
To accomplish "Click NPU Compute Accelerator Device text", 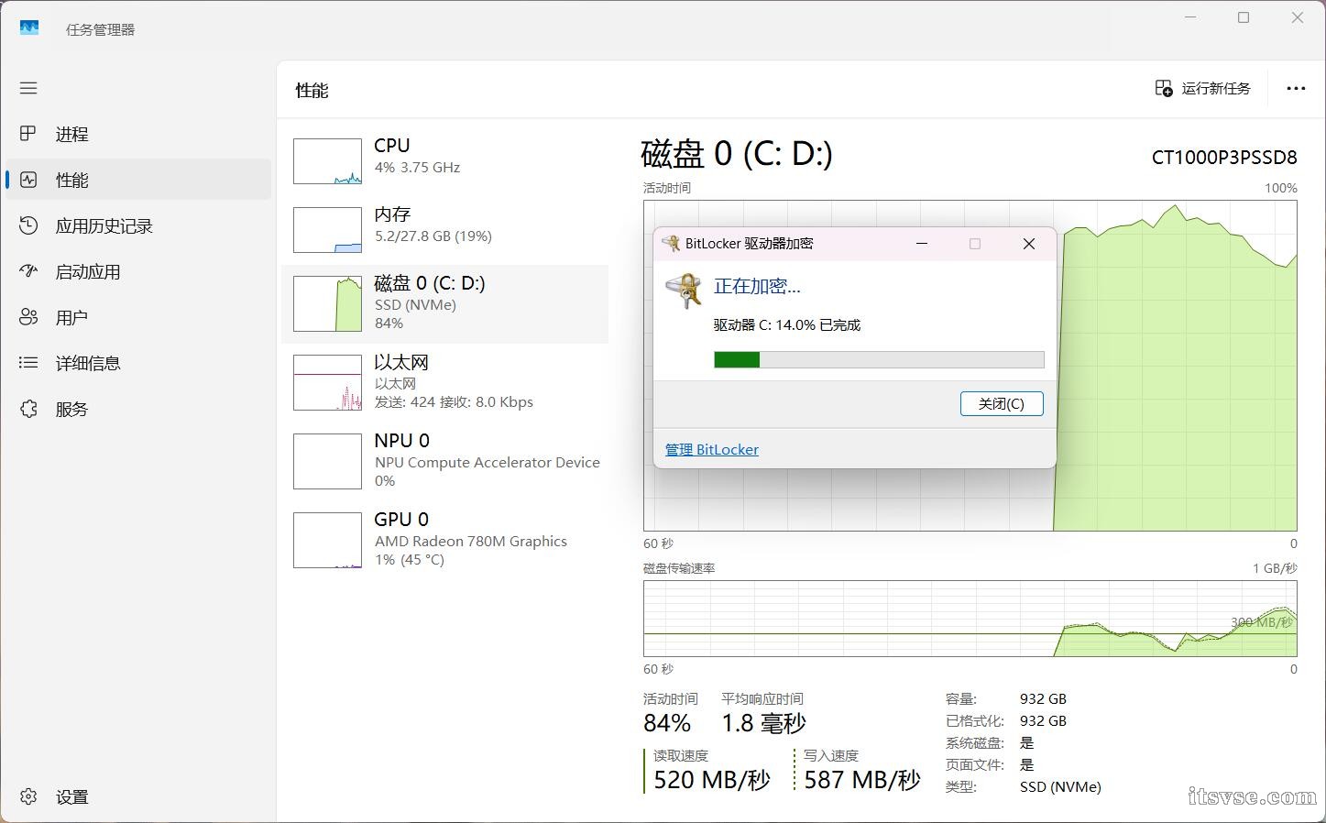I will [488, 463].
